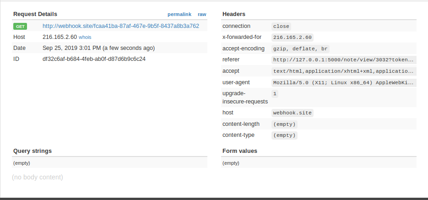This screenshot has width=428, height=200.
Task: Select the accept header value text
Action: (x=344, y=71)
